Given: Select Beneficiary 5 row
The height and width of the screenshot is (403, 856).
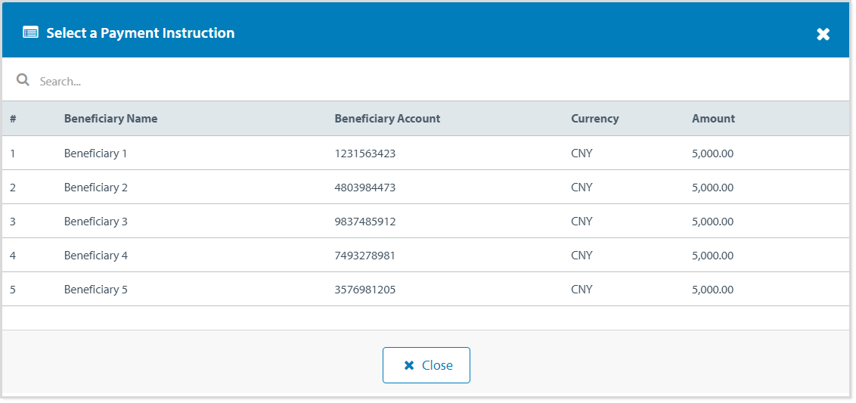Looking at the screenshot, I should (96, 290).
